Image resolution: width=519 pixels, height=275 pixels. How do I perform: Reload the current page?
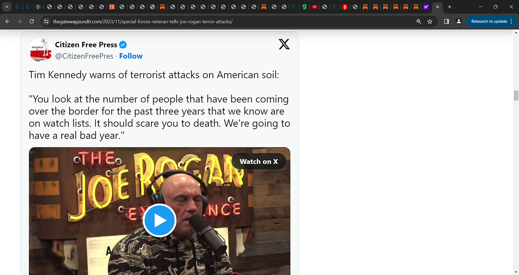(x=32, y=21)
